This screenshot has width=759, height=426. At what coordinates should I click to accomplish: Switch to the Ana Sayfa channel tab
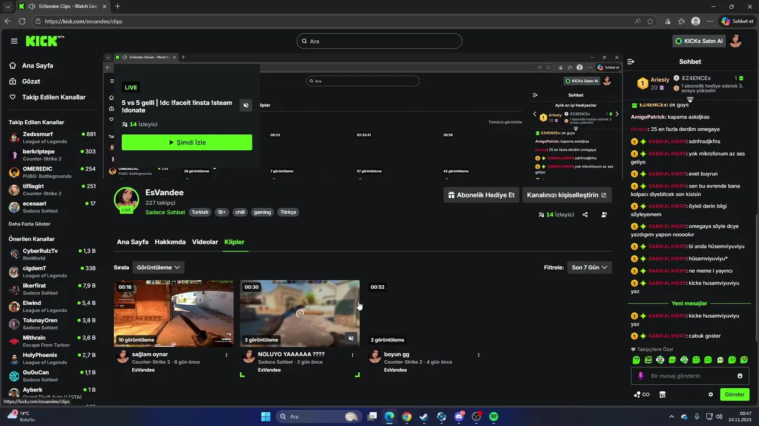(133, 242)
